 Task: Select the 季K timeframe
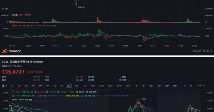point(40,86)
